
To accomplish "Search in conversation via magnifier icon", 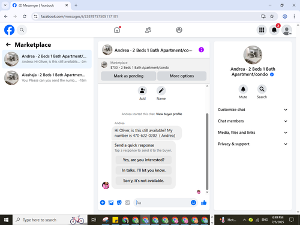I will tap(262, 89).
